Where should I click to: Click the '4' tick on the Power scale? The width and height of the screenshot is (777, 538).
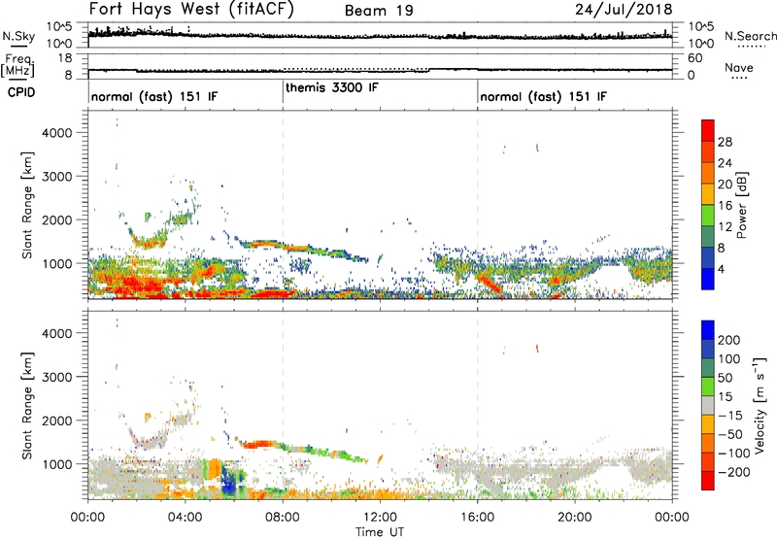tap(722, 269)
